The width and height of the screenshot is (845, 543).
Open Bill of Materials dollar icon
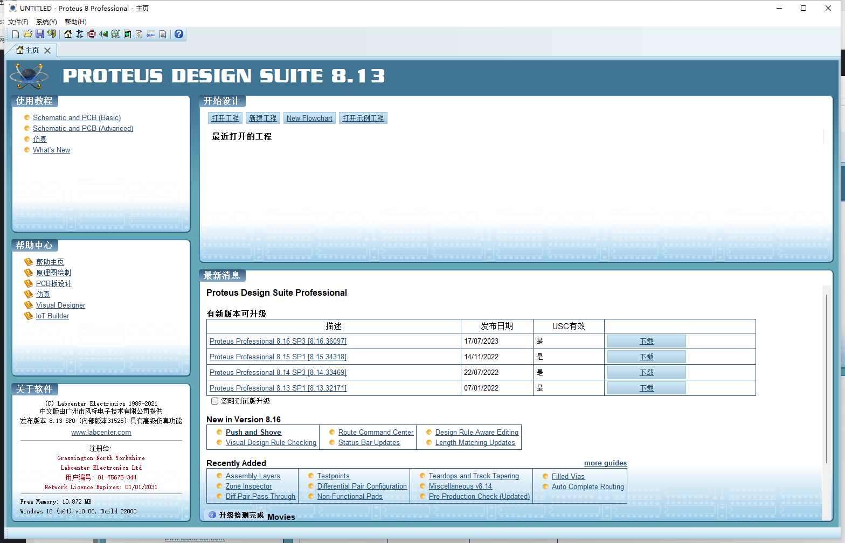coord(139,34)
